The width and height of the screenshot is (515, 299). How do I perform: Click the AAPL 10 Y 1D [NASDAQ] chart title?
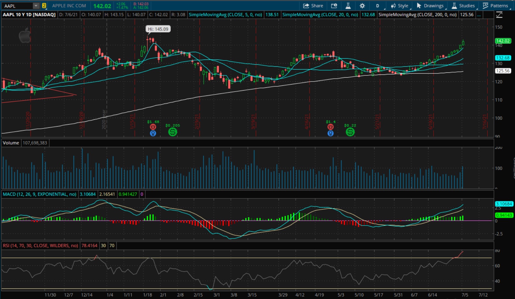[x=29, y=15]
